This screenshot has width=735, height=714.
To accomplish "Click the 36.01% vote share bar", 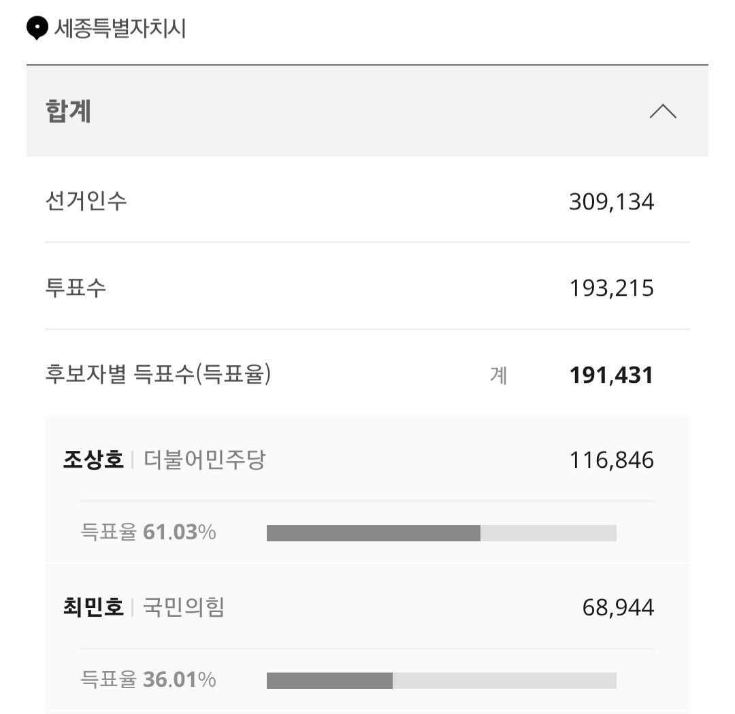I will click(x=442, y=681).
